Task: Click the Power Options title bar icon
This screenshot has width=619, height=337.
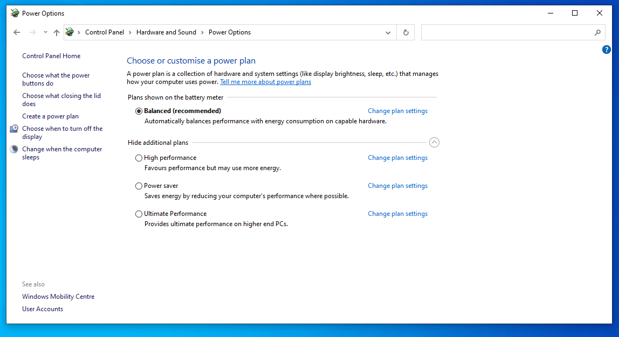Action: click(x=15, y=13)
